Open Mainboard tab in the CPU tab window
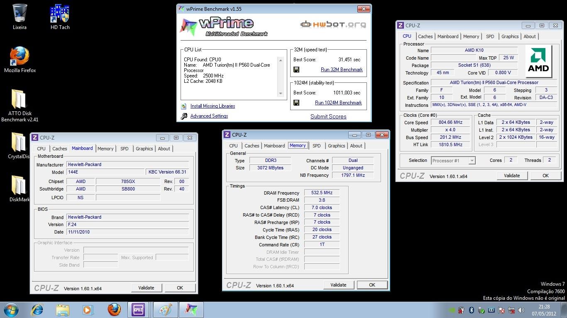The width and height of the screenshot is (567, 318). (x=448, y=36)
